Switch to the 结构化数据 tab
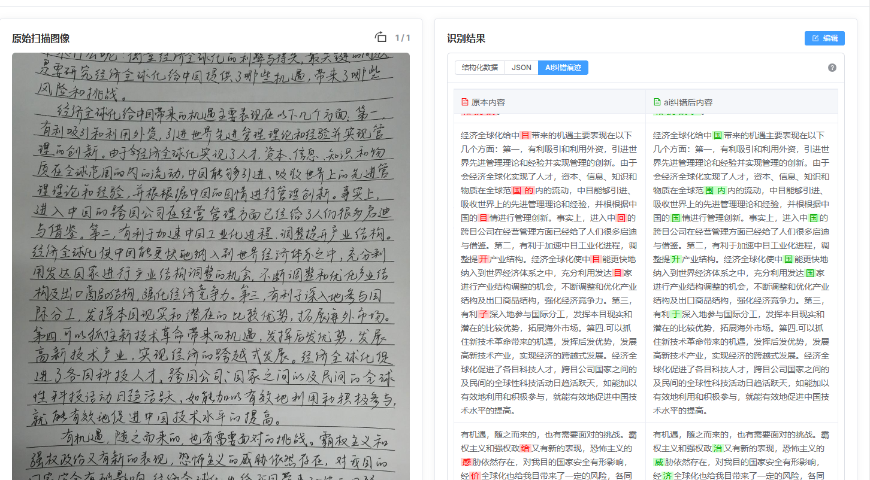This screenshot has width=870, height=480. coord(479,68)
